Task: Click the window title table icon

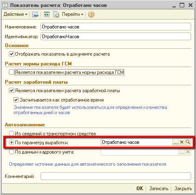Action: (5, 5)
